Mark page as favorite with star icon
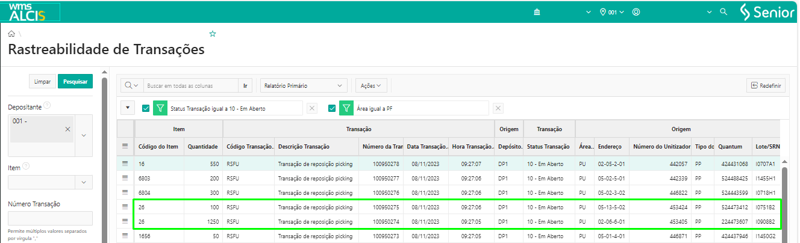This screenshot has width=800, height=243. [212, 34]
